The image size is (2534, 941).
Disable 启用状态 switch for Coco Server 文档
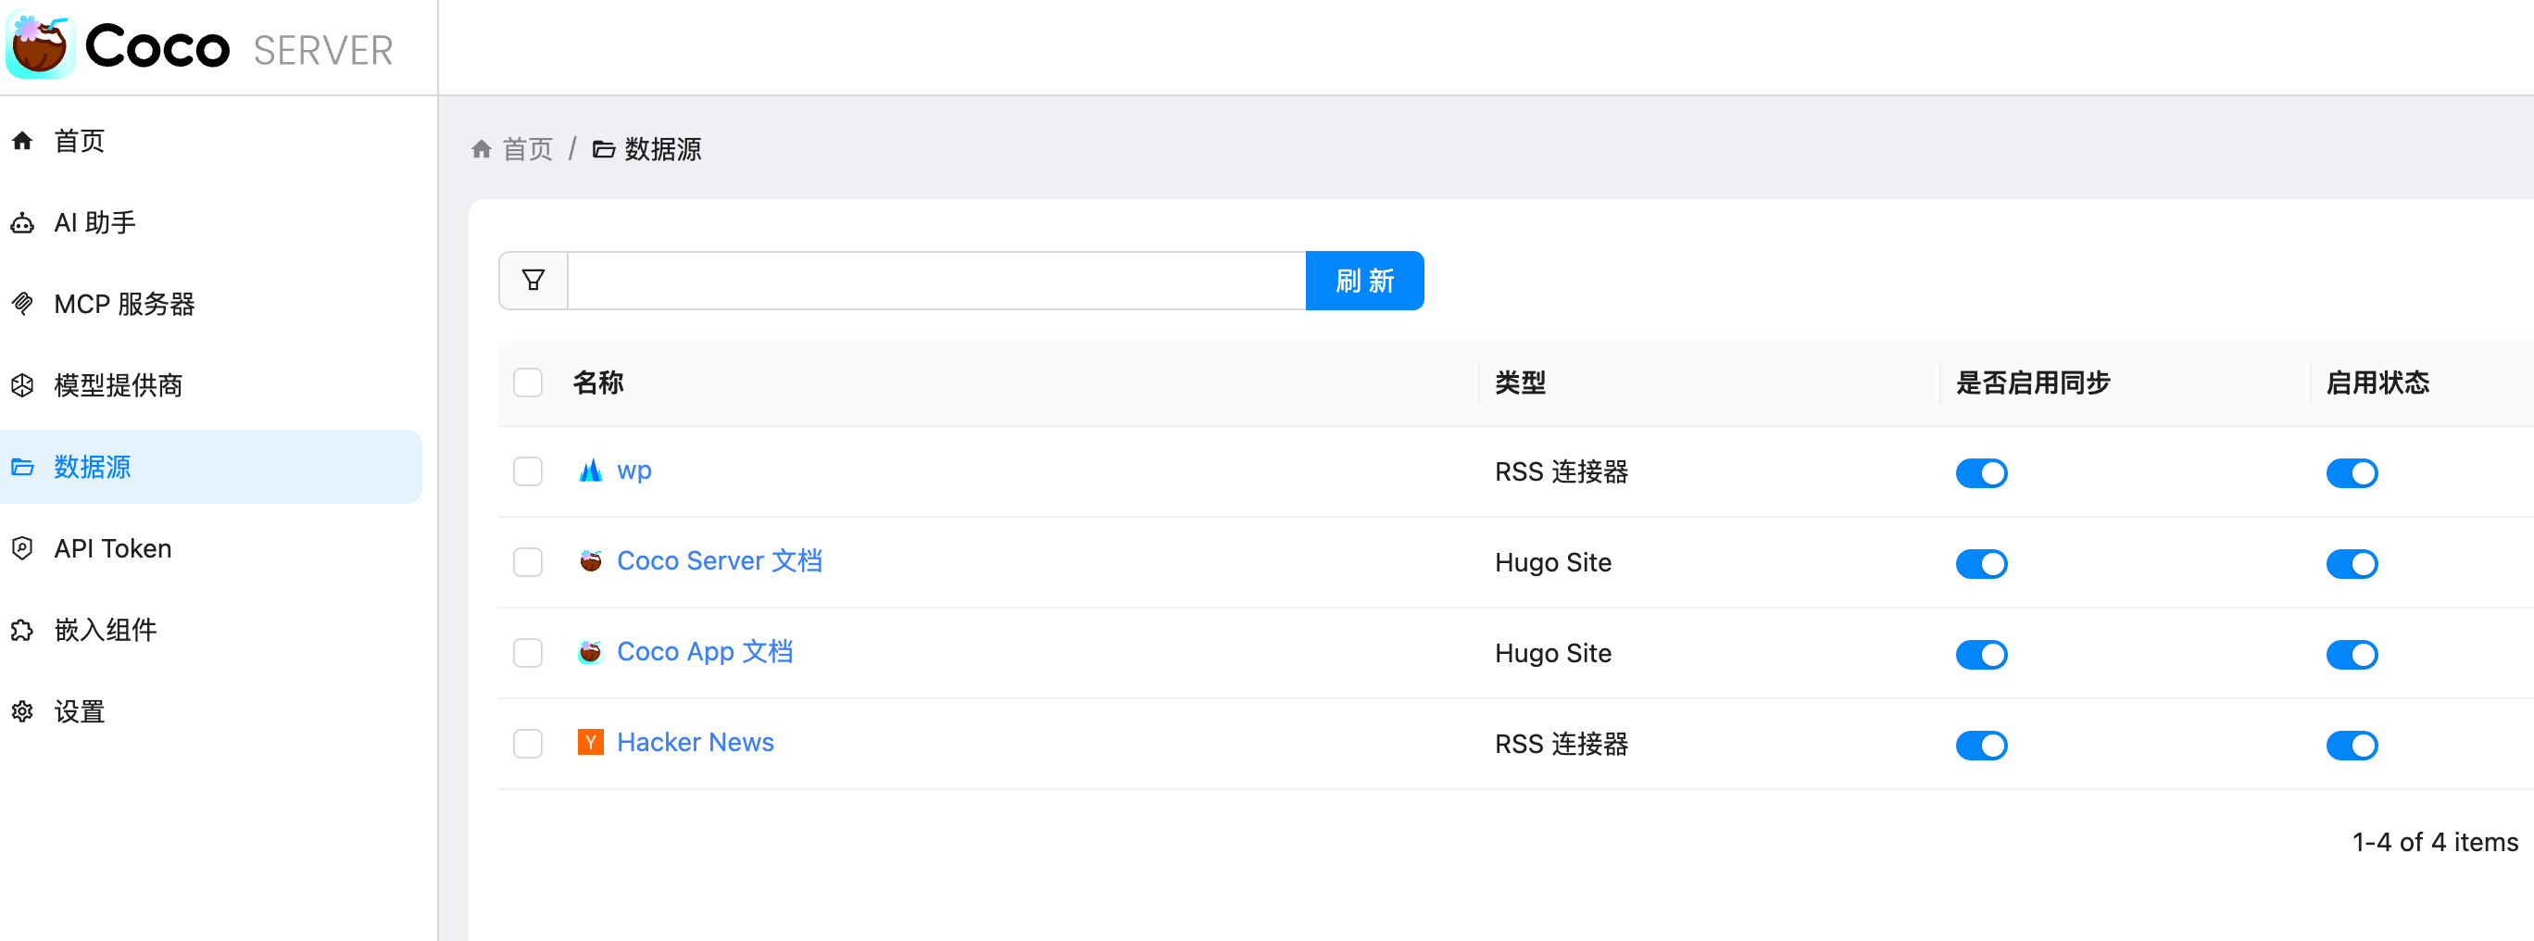click(x=2352, y=563)
